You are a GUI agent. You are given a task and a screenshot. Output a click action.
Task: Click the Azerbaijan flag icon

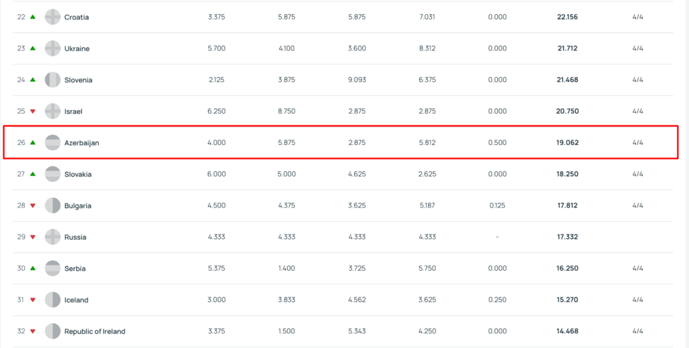point(52,142)
